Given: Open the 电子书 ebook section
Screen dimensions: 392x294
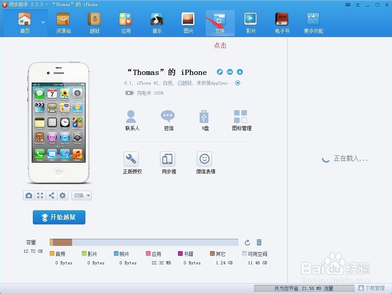Looking at the screenshot, I should point(281,22).
